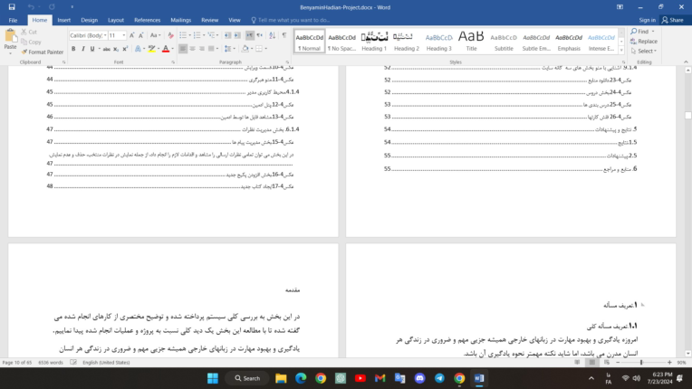Viewport: 692px width, 389px height.
Task: Click the Shrink Font icon
Action: tap(141, 35)
